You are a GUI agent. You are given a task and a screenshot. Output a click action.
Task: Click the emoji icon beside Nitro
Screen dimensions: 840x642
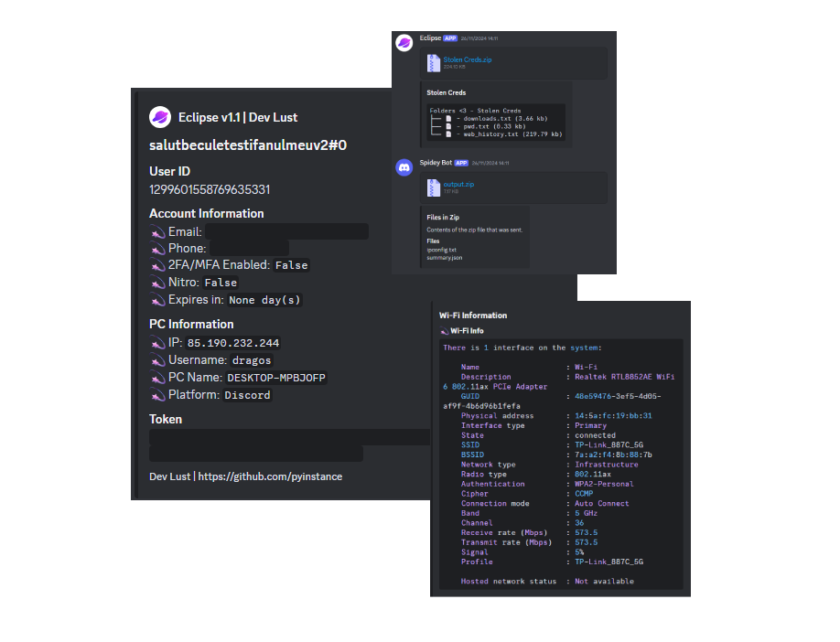[157, 283]
